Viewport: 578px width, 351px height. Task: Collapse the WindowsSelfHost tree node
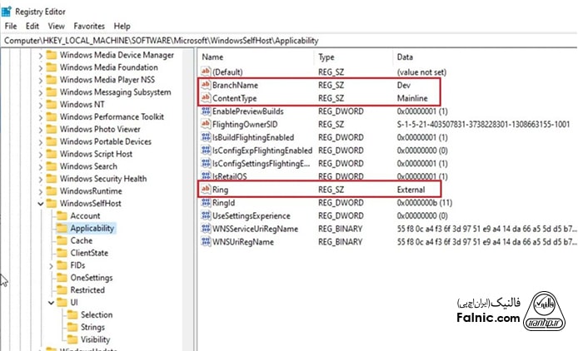[x=39, y=204]
